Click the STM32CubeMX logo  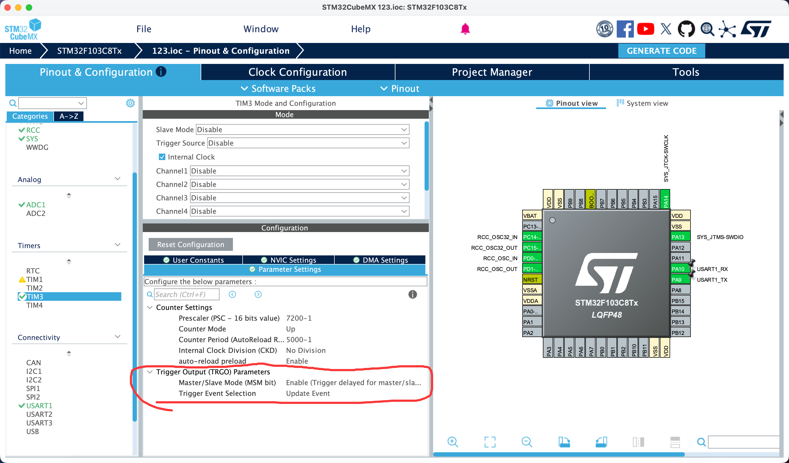23,29
